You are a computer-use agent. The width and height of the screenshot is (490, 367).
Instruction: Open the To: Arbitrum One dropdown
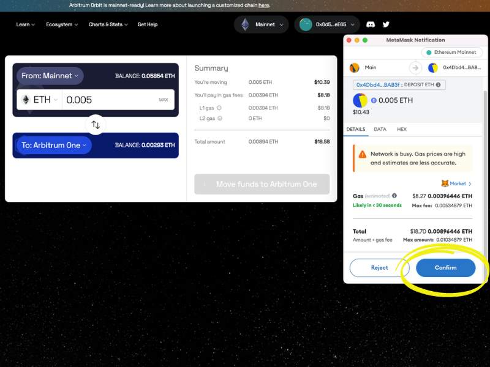(x=54, y=145)
